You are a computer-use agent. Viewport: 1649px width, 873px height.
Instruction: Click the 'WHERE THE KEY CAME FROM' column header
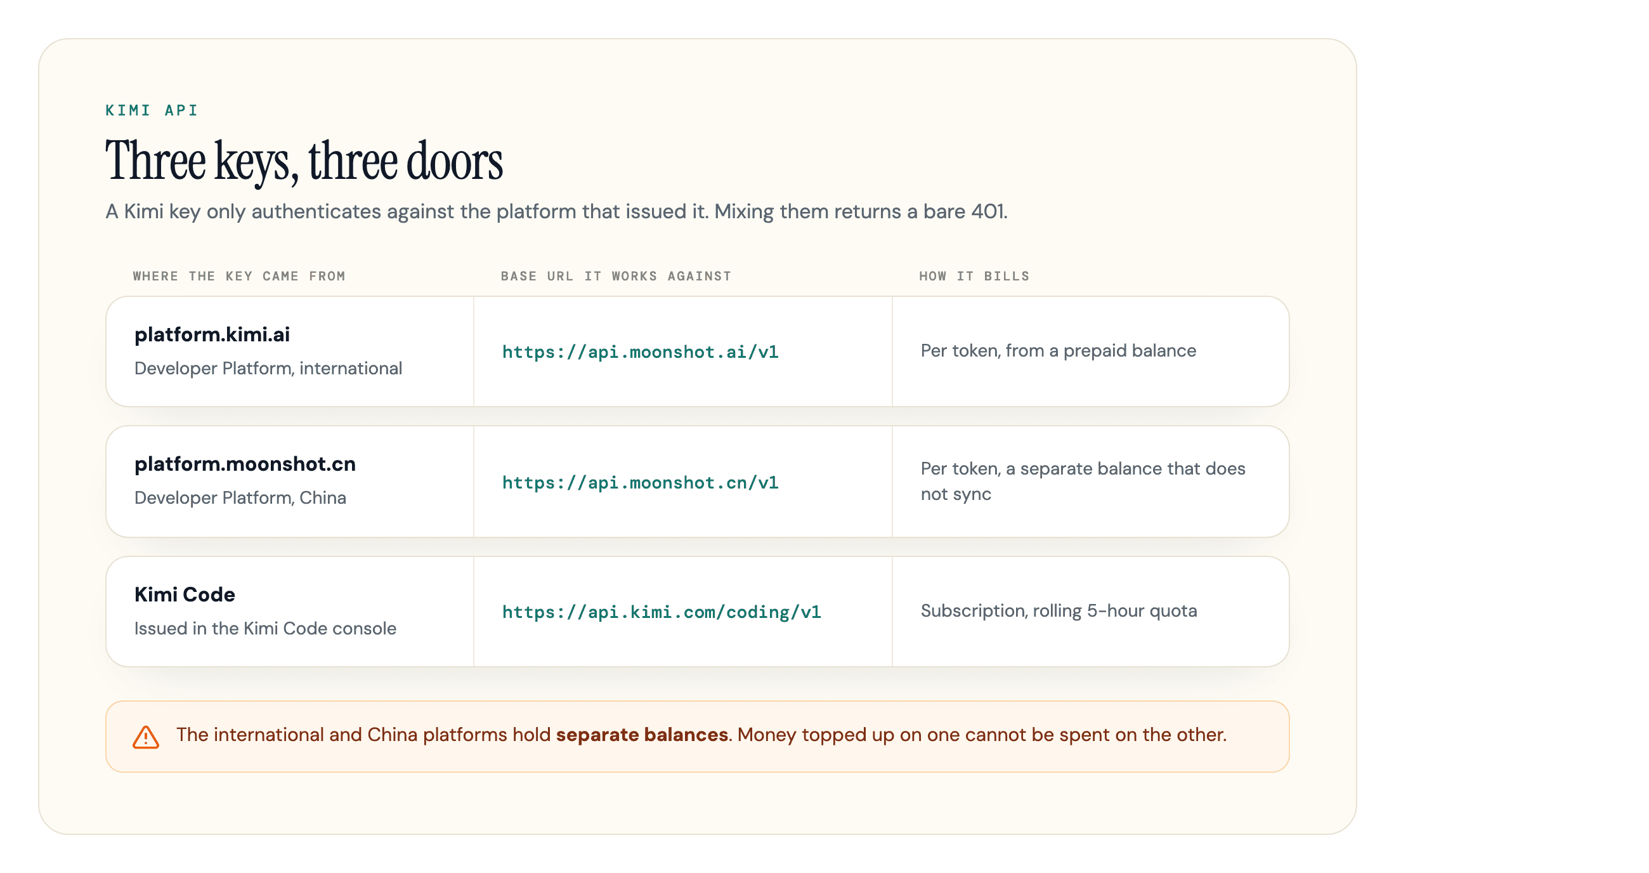238,276
